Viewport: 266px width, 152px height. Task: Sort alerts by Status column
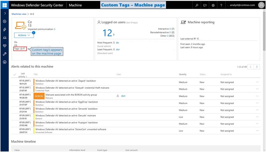[203, 74]
